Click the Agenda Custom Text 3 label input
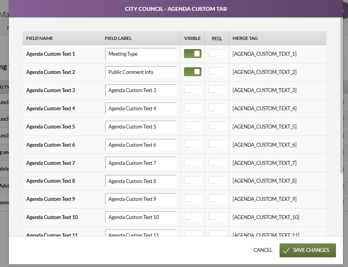This screenshot has width=348, height=267. click(x=141, y=91)
